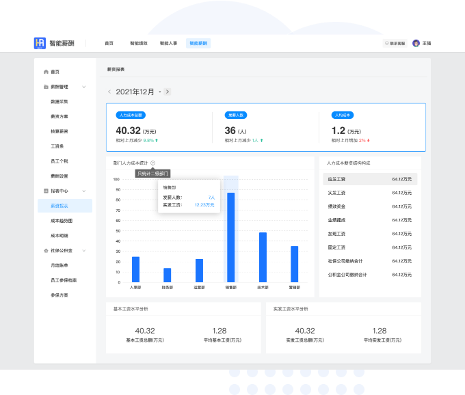Image resolution: width=465 pixels, height=395 pixels.
Task: Click the 薪酬管理 sidebar icon
Action: pyautogui.click(x=46, y=87)
